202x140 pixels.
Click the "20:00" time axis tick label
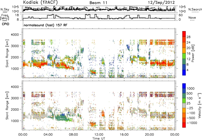tap(149, 135)
